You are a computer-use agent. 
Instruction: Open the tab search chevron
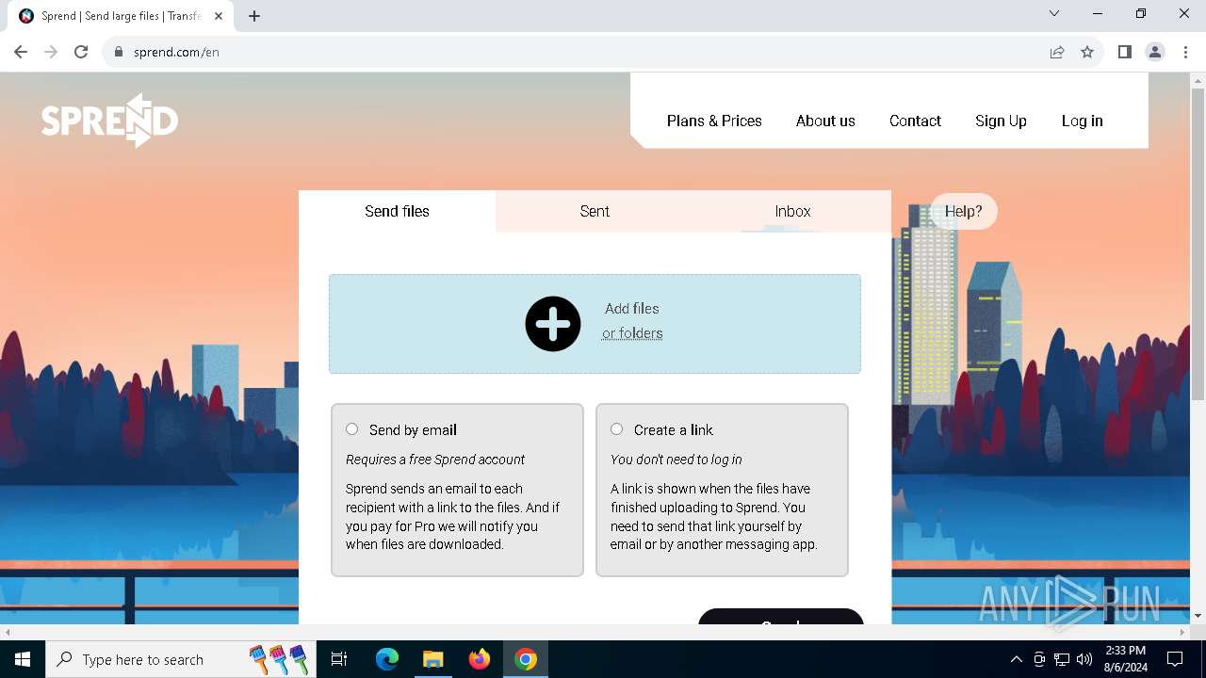[x=1054, y=13]
